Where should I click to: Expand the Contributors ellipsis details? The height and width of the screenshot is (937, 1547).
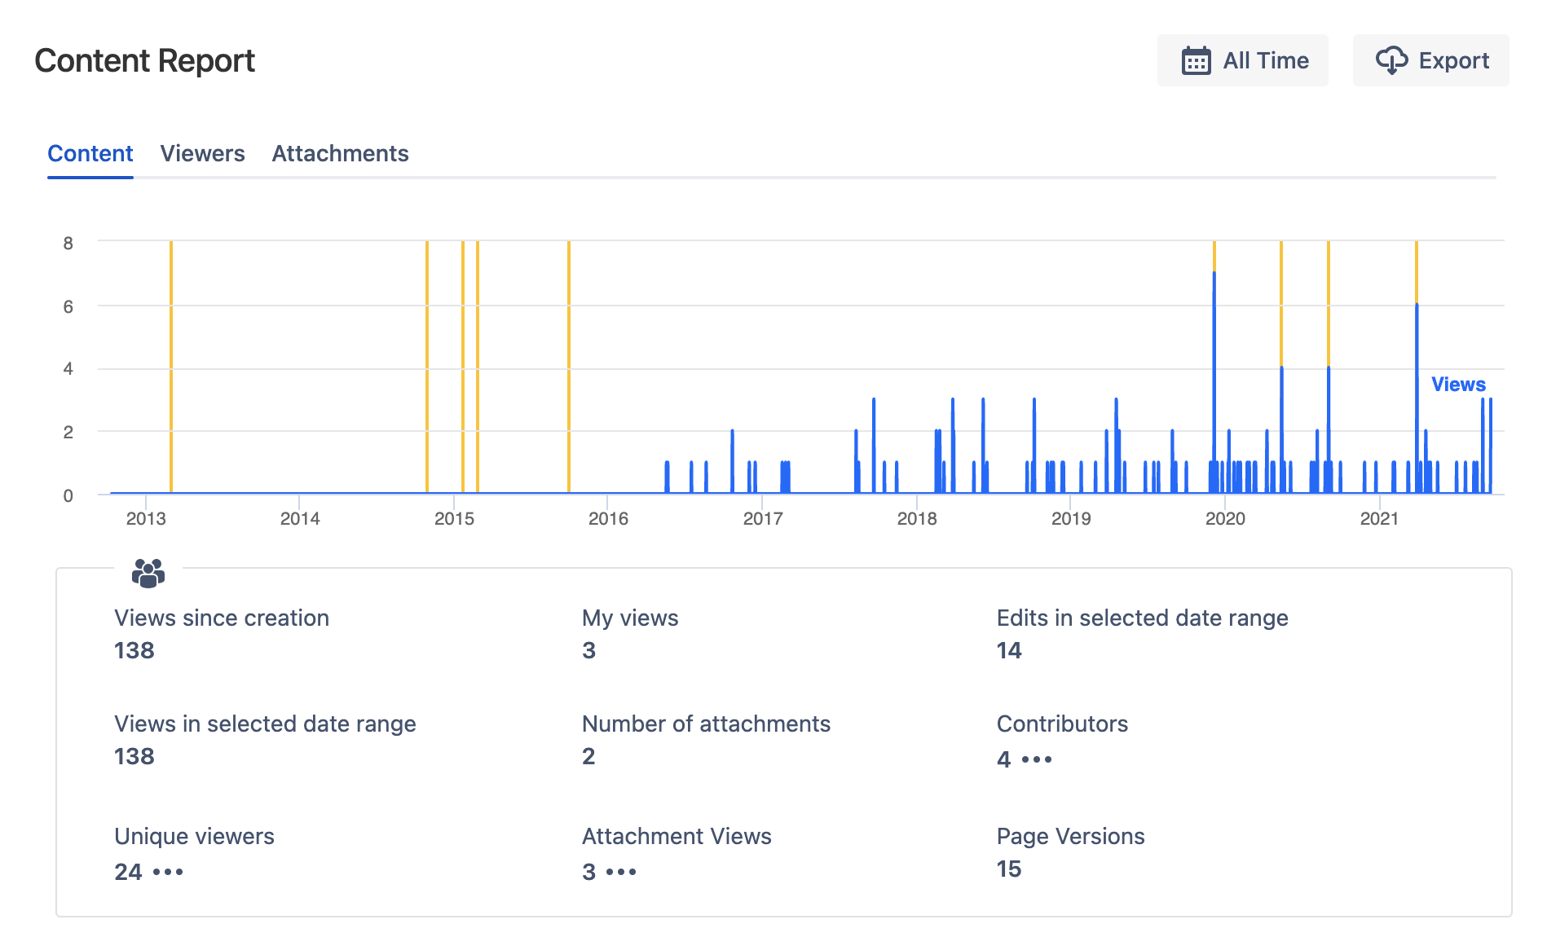click(1037, 759)
